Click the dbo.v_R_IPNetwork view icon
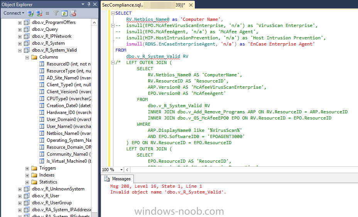Screen dimensions: 358x217 coord(27,37)
